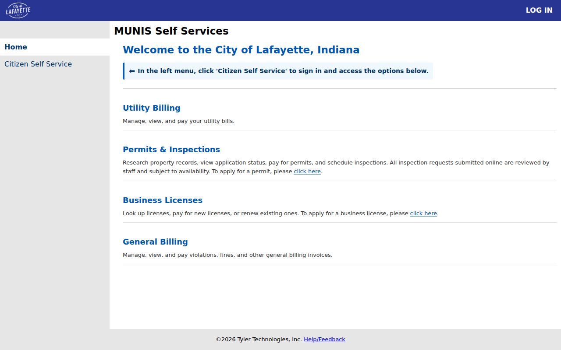Select Home in the left menu

click(x=55, y=47)
